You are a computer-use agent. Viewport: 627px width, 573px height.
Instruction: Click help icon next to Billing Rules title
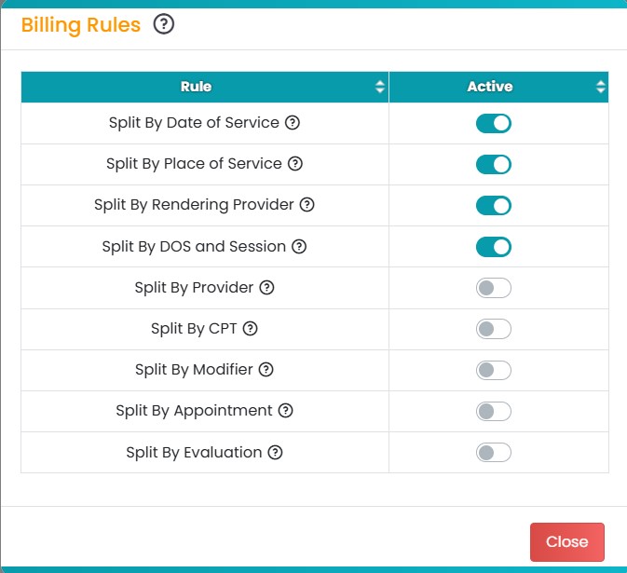(164, 25)
